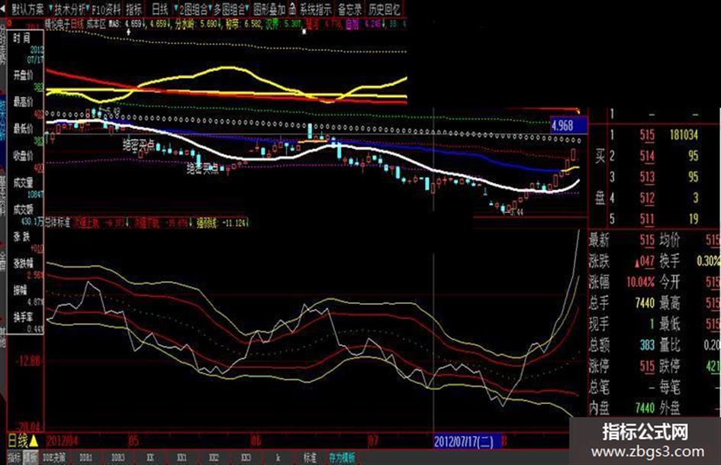Viewport: 721px width, 465px height.
Task: Open the 技术分析 menu
Action: pyautogui.click(x=70, y=8)
